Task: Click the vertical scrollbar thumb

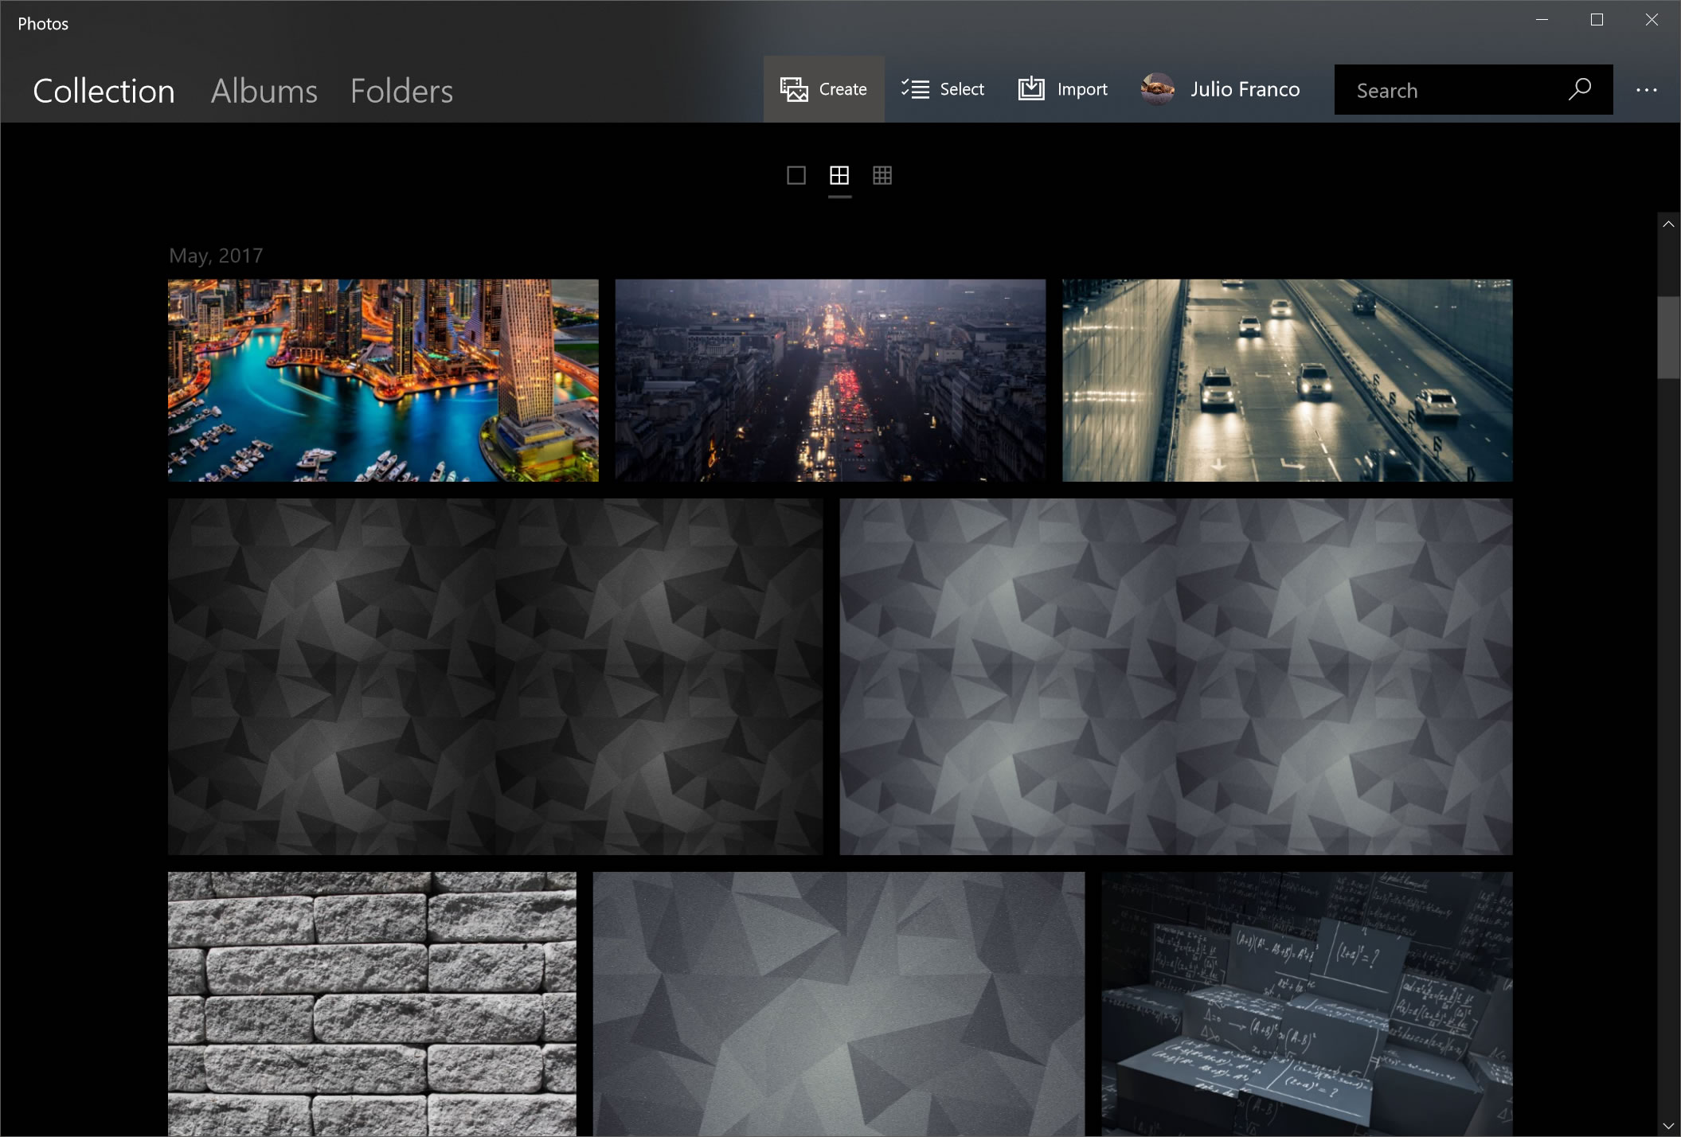Action: click(1668, 338)
